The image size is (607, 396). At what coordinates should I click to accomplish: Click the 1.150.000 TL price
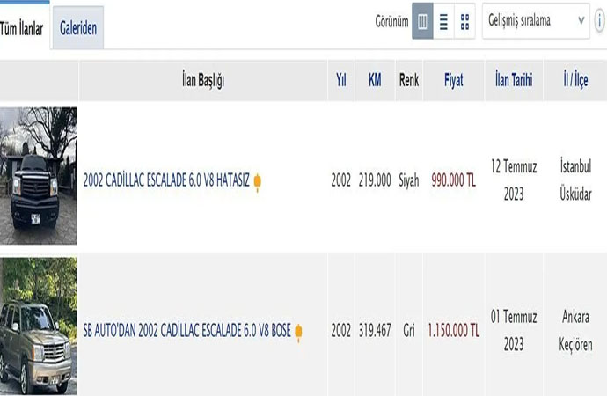[x=453, y=331]
